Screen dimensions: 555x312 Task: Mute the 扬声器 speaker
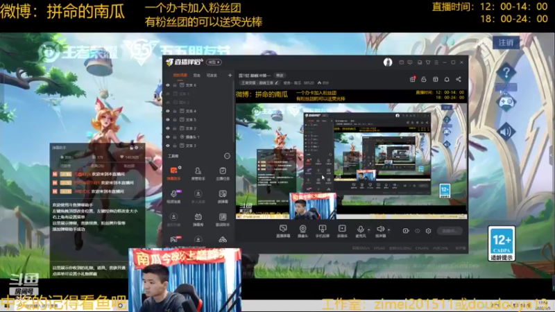click(x=380, y=231)
